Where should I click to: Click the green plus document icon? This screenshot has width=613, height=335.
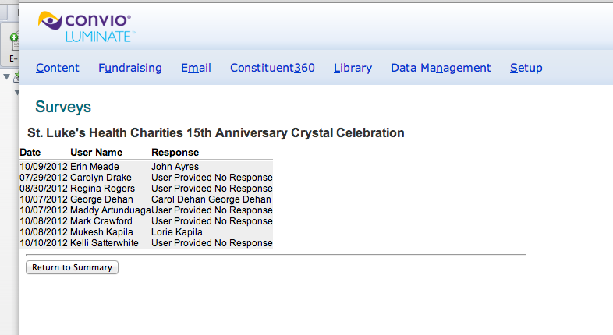point(14,41)
